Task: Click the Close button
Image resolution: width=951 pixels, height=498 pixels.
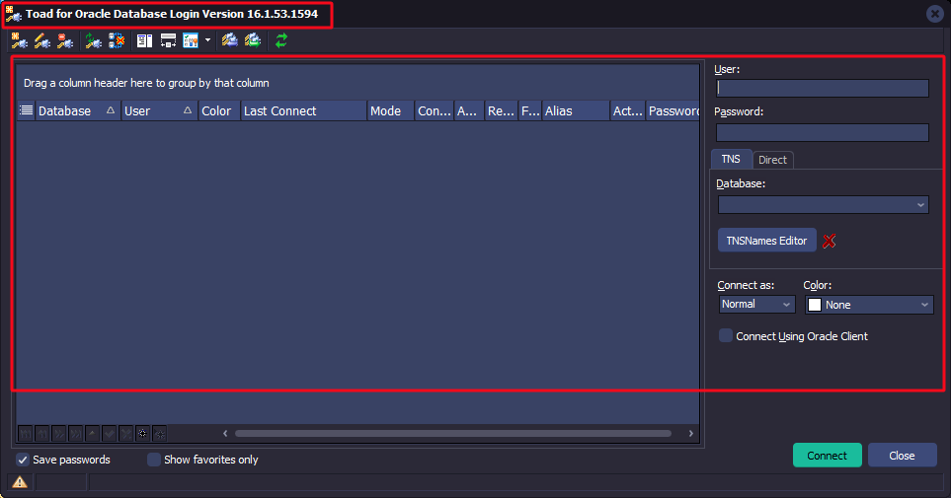Action: click(x=902, y=456)
